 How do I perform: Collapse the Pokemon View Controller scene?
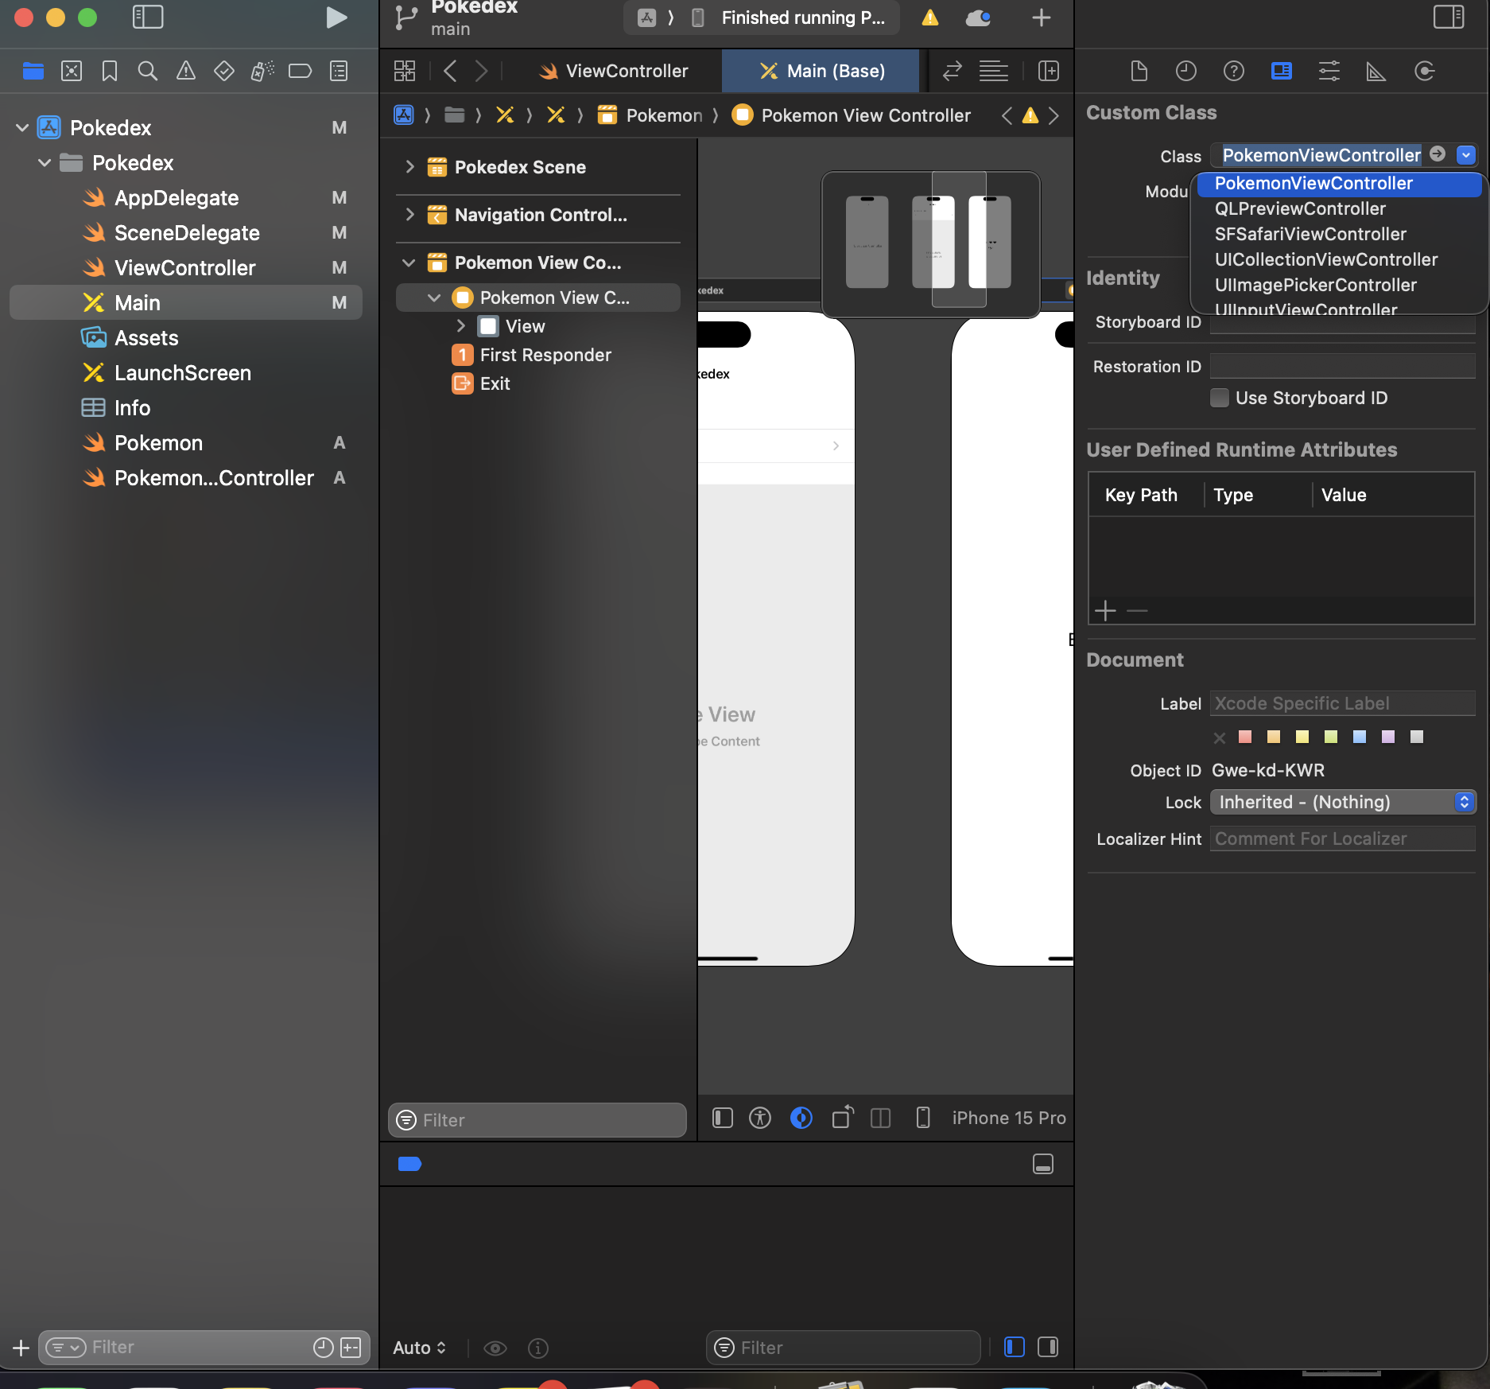pyautogui.click(x=409, y=262)
